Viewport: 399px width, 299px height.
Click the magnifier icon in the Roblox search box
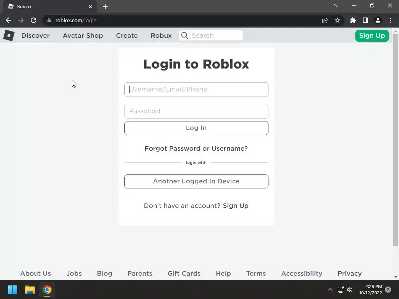[x=185, y=35]
